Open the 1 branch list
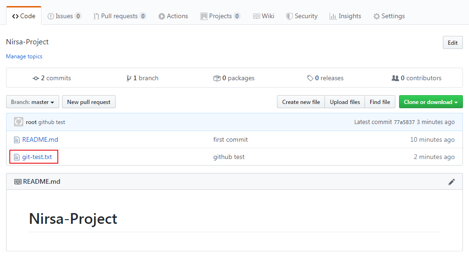The width and height of the screenshot is (469, 256). (142, 78)
